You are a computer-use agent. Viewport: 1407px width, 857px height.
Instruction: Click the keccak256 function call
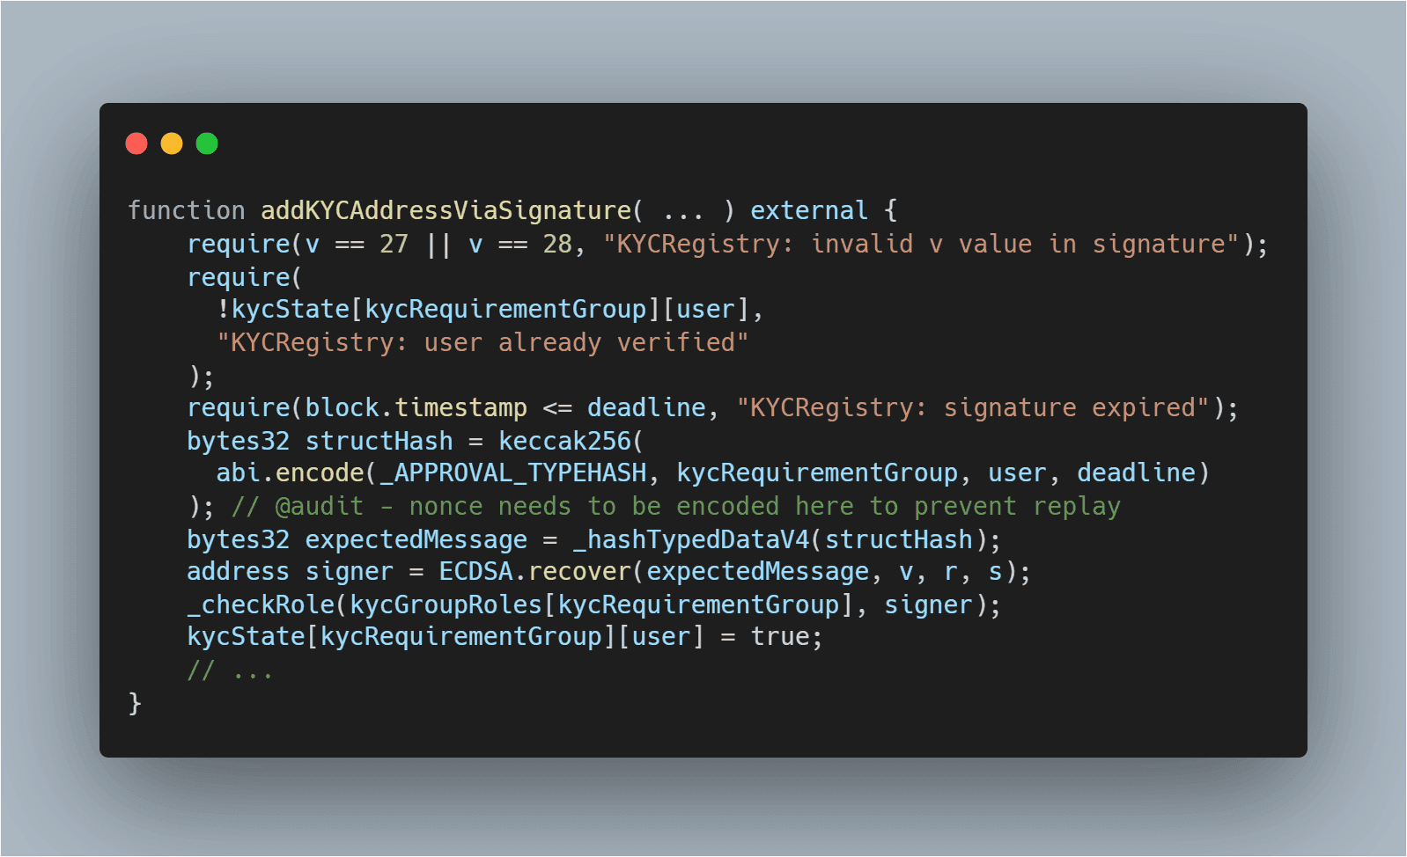(565, 441)
